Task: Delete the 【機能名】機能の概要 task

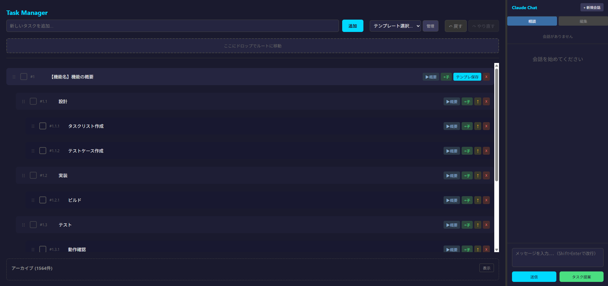Action: tap(486, 77)
